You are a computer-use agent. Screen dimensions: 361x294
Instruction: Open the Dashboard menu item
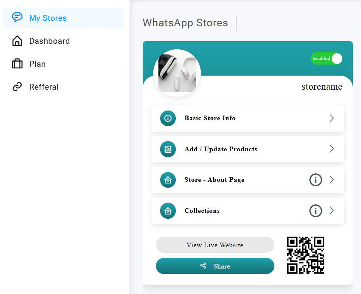point(49,41)
